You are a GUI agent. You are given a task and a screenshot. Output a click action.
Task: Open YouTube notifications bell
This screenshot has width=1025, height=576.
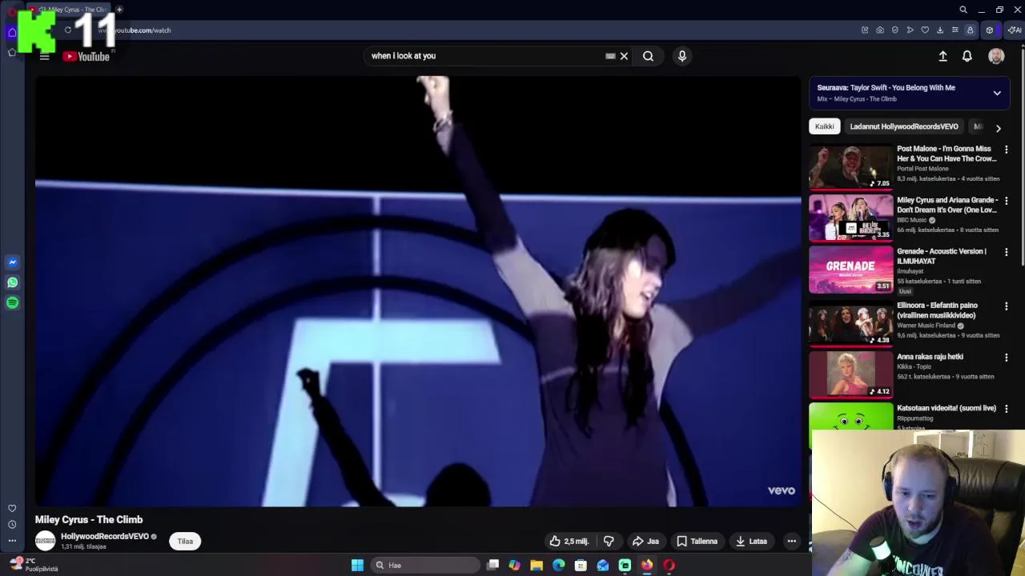point(967,56)
